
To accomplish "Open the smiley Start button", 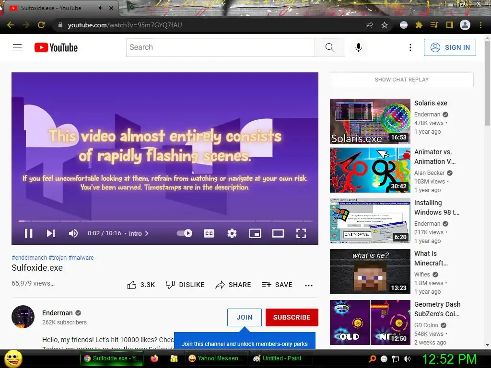I will point(13,358).
